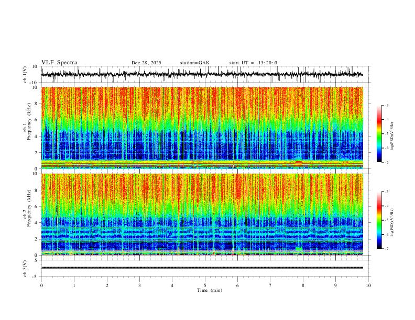Click the green patch near minute 8 in ch.2
The height and width of the screenshot is (320, 415).
click(x=299, y=249)
